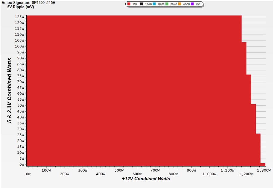Click the '5V Ripple (mV)' subtitle

click(x=21, y=7)
